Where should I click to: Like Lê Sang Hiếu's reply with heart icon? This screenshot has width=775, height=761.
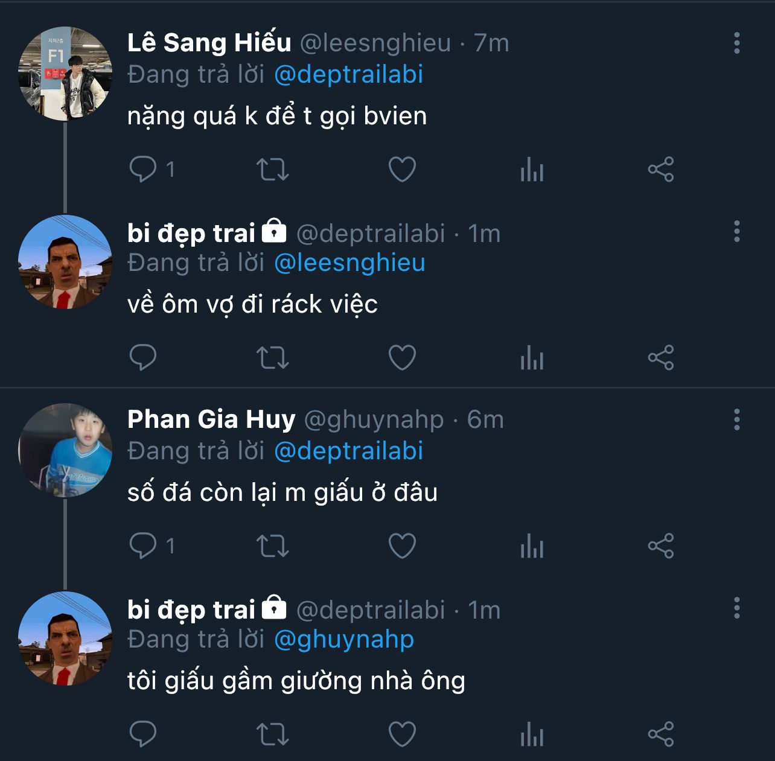click(402, 170)
